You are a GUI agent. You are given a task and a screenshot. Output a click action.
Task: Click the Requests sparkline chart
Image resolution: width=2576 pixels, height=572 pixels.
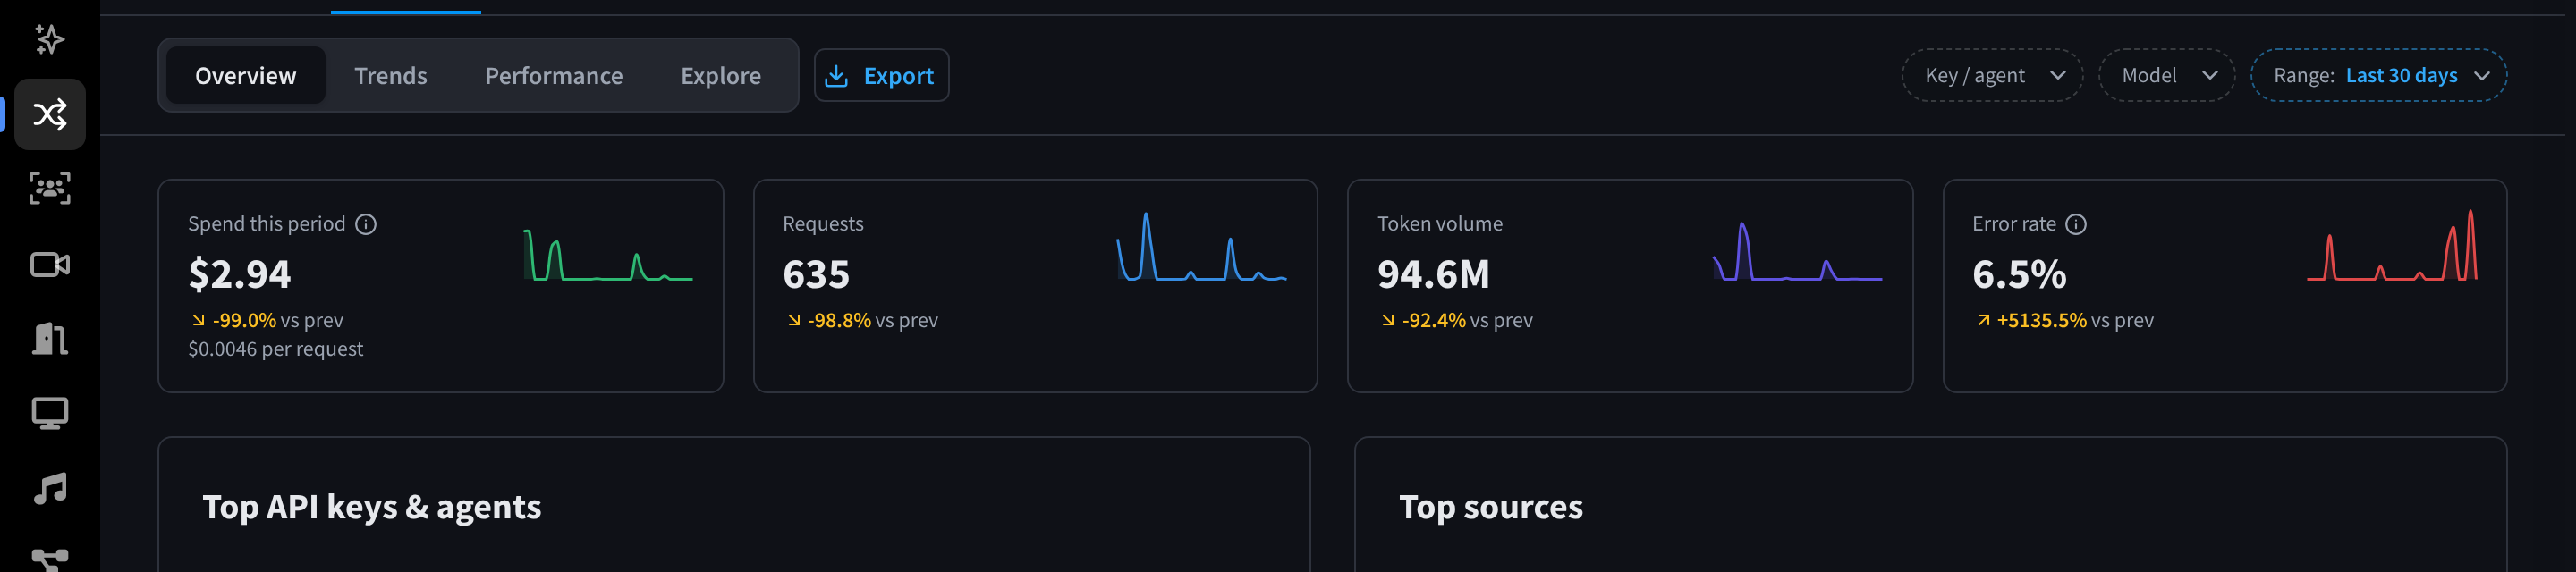(1202, 246)
